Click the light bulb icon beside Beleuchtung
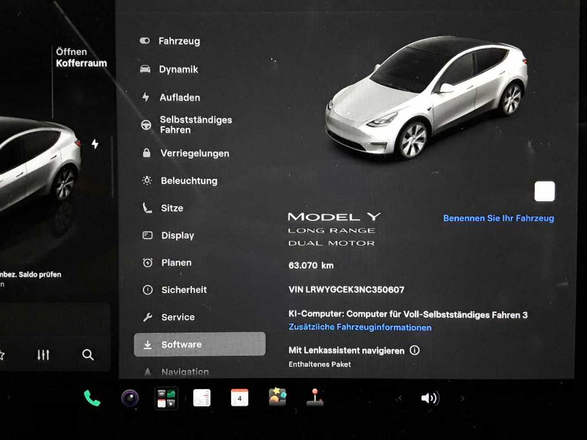The image size is (587, 440). coord(147,180)
